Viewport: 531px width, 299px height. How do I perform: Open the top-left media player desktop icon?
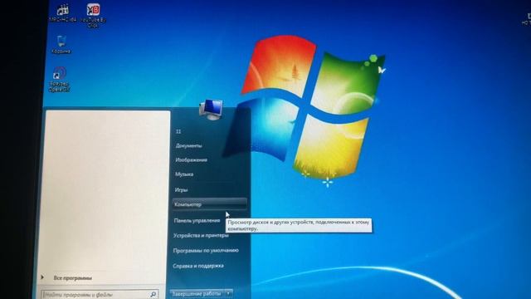[63, 13]
